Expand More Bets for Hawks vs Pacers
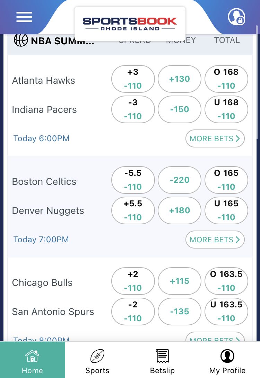The width and height of the screenshot is (260, 378). coord(215,138)
